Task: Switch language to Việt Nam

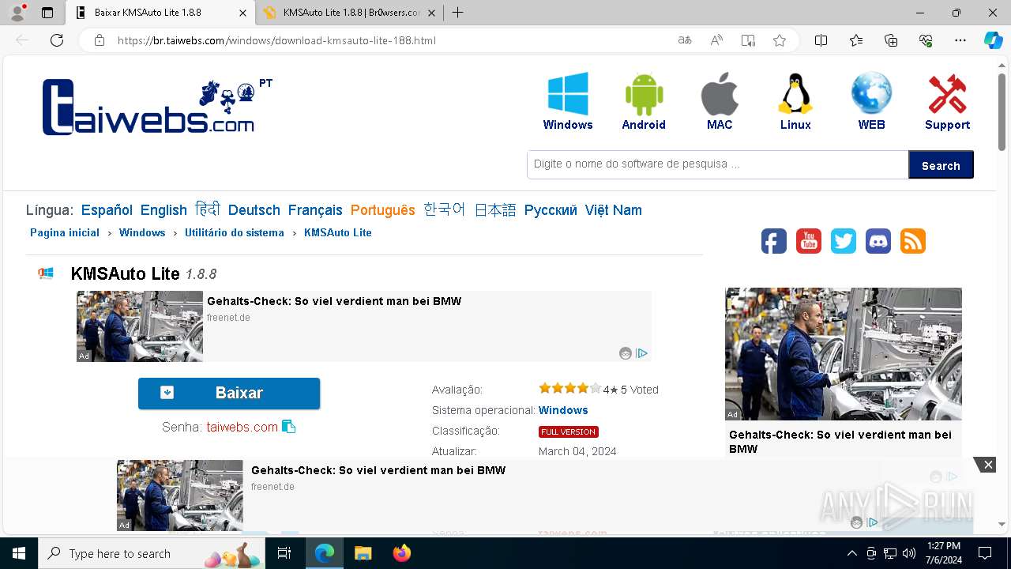Action: (x=613, y=210)
